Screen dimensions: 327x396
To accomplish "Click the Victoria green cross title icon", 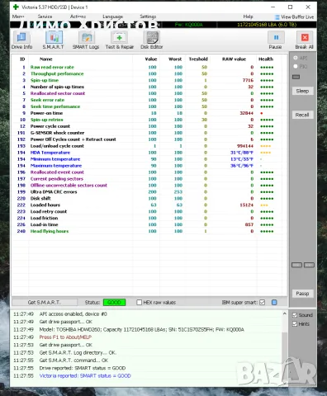I will click(x=16, y=7).
